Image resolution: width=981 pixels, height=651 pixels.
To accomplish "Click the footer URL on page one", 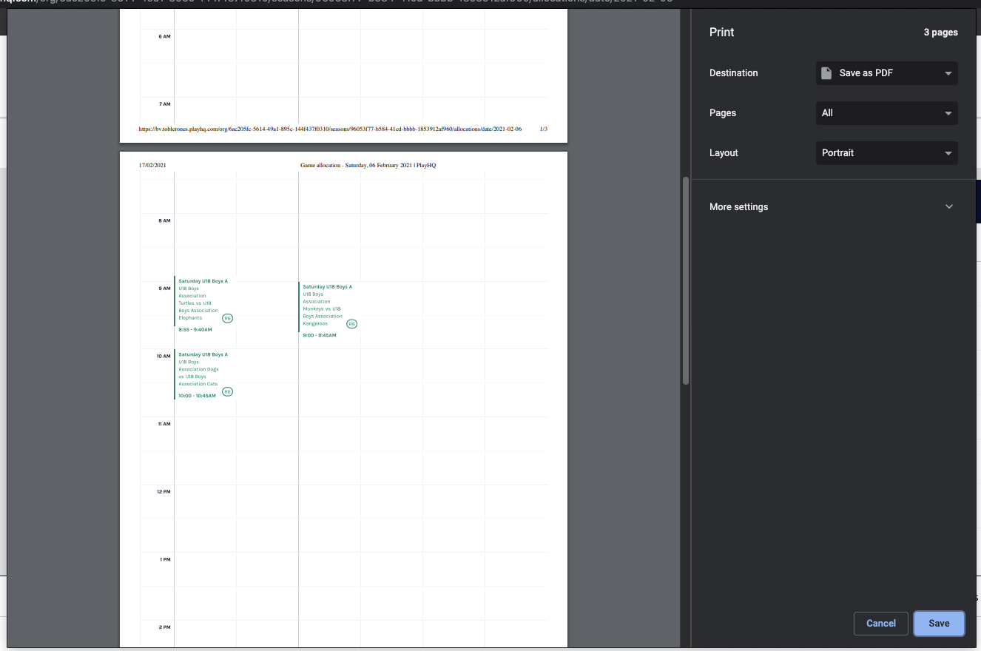I will tap(330, 129).
